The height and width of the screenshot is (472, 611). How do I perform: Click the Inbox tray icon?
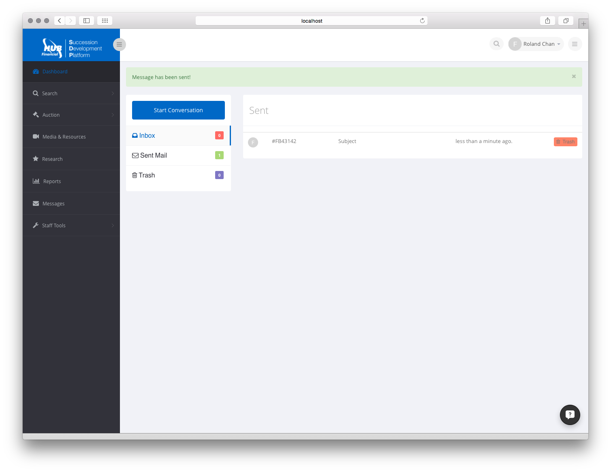[135, 136]
